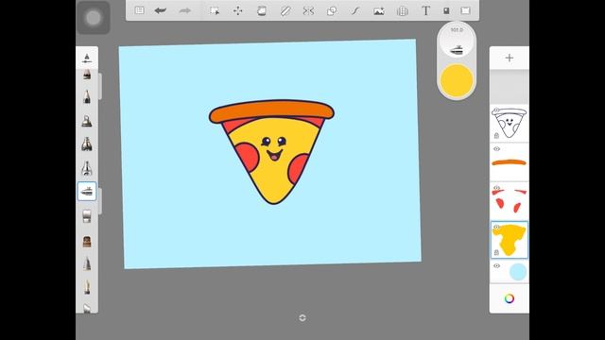Tap the light blue background color swatch
Image resolution: width=605 pixels, height=340 pixels.
point(518,272)
